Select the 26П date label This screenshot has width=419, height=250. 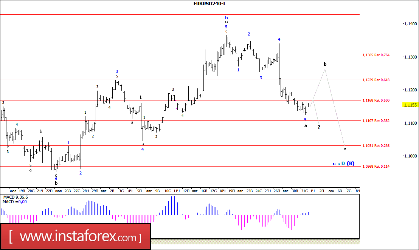[277, 191]
